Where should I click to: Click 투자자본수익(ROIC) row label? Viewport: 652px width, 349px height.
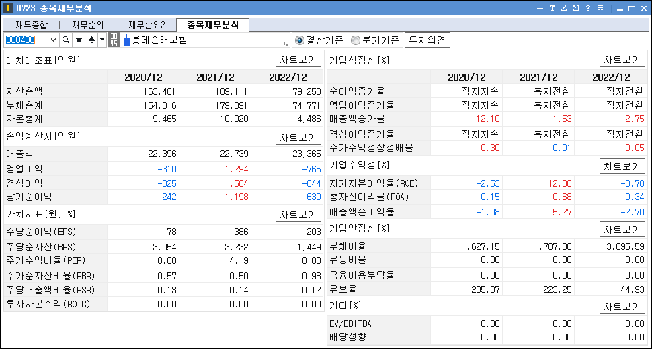(48, 304)
